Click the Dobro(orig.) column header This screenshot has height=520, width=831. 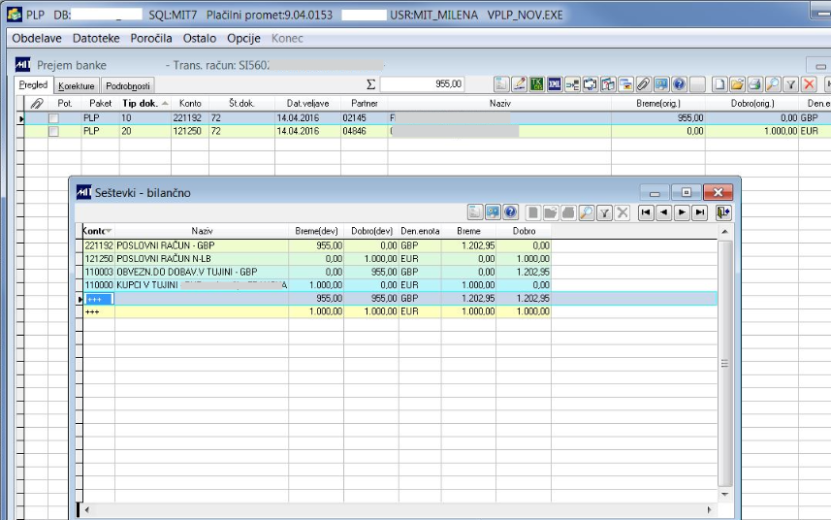click(x=752, y=104)
